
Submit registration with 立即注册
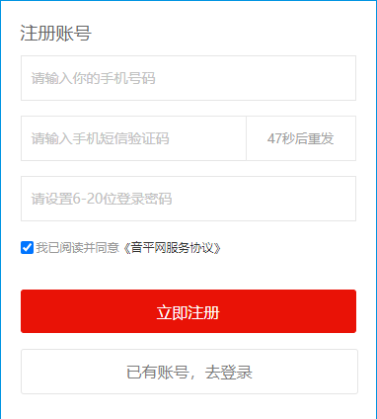pos(188,311)
